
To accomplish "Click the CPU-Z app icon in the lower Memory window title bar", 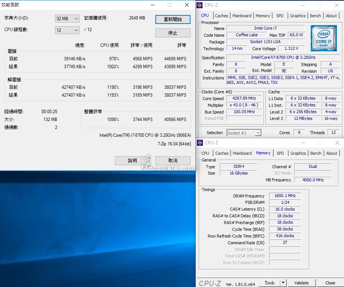I will tap(200, 143).
